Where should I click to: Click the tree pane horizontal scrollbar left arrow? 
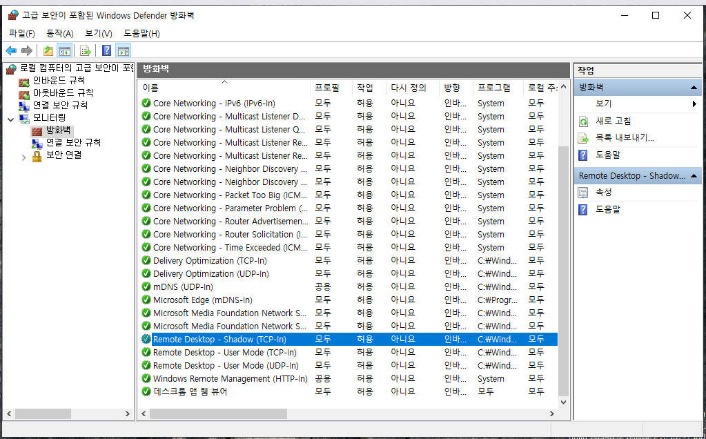coord(9,413)
